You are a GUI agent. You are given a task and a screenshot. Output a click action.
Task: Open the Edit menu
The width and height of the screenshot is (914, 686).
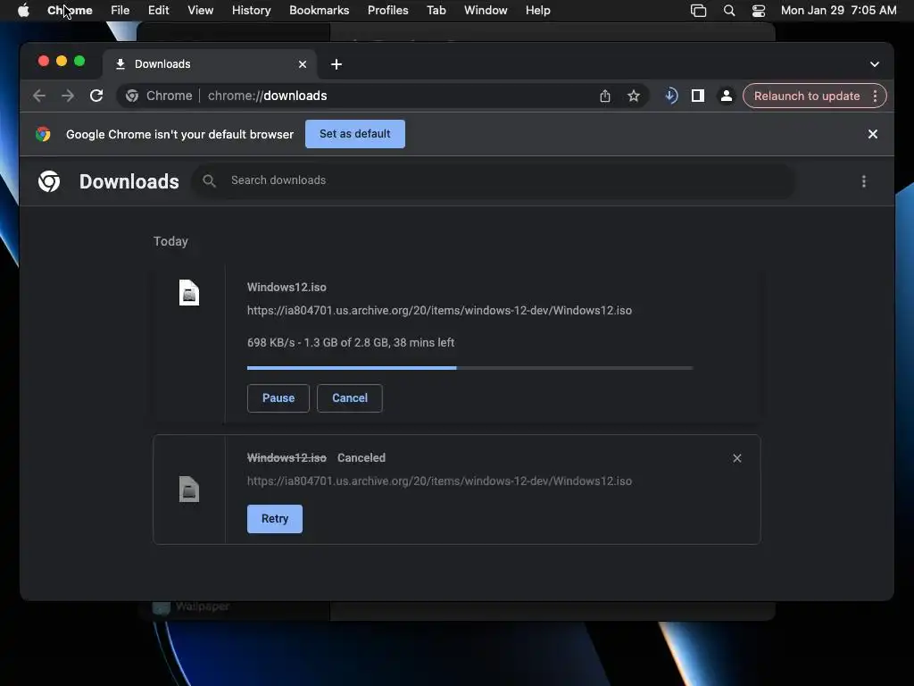158,11
